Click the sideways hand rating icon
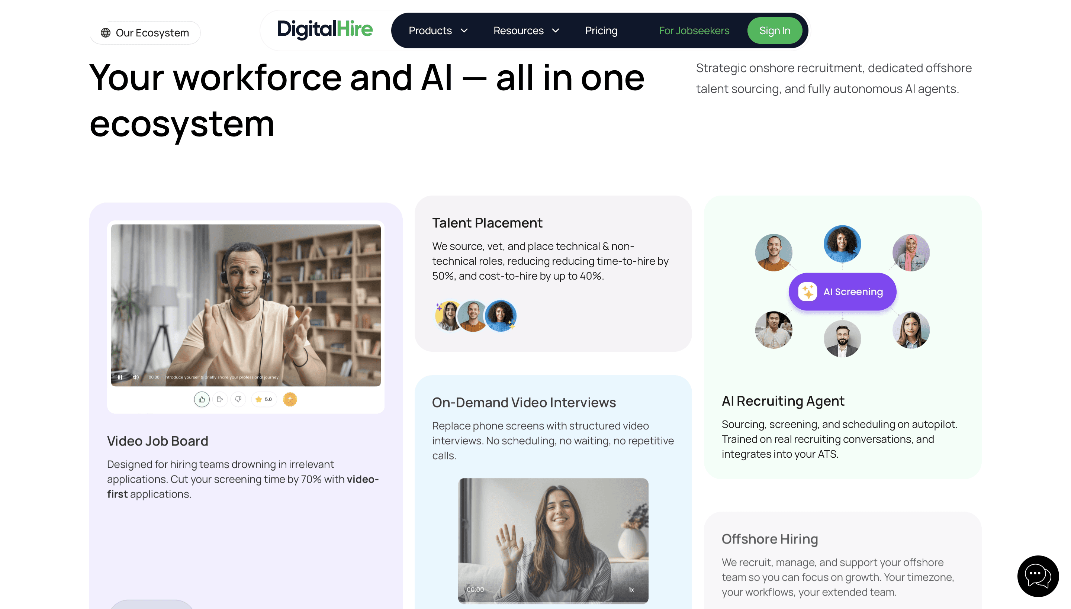The height and width of the screenshot is (609, 1071). 220,399
